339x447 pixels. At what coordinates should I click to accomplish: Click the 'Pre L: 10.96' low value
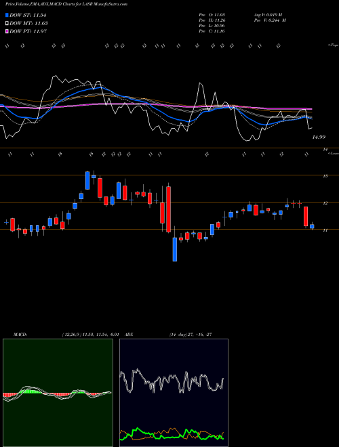(x=212, y=26)
